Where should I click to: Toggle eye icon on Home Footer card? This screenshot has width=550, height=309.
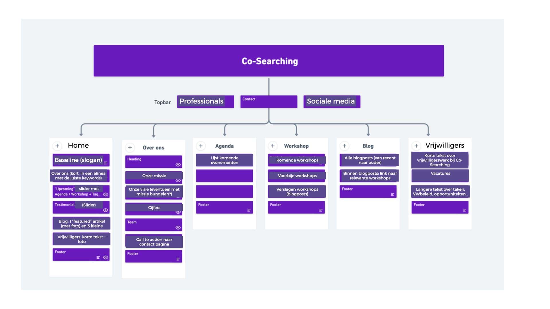click(105, 257)
